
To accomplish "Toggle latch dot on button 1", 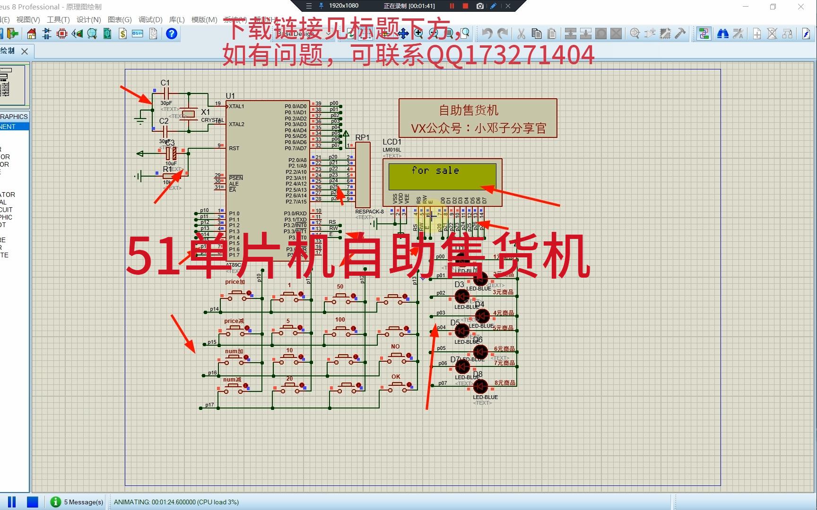I will click(x=301, y=294).
